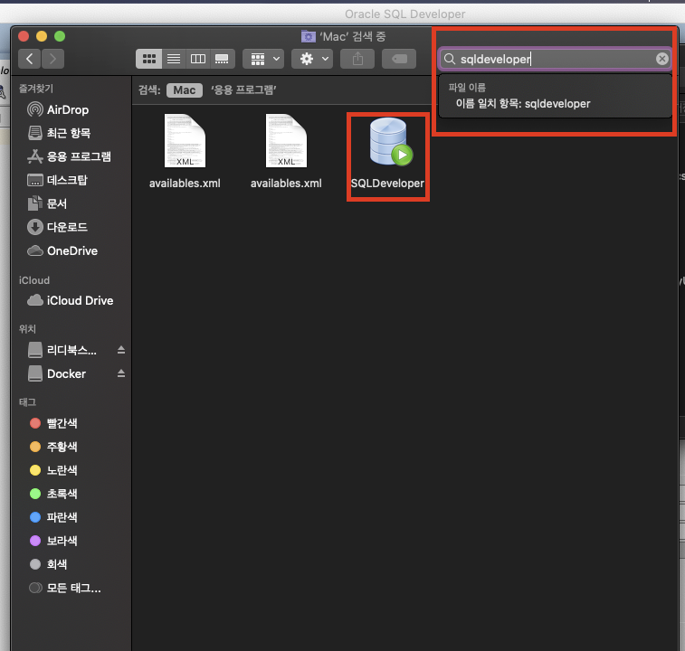Click the iCloud sidebar section header
The image size is (685, 651).
click(x=34, y=280)
